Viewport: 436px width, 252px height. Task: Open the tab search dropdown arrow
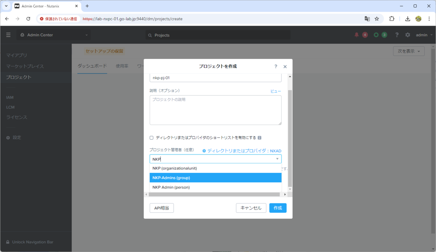click(x=6, y=6)
